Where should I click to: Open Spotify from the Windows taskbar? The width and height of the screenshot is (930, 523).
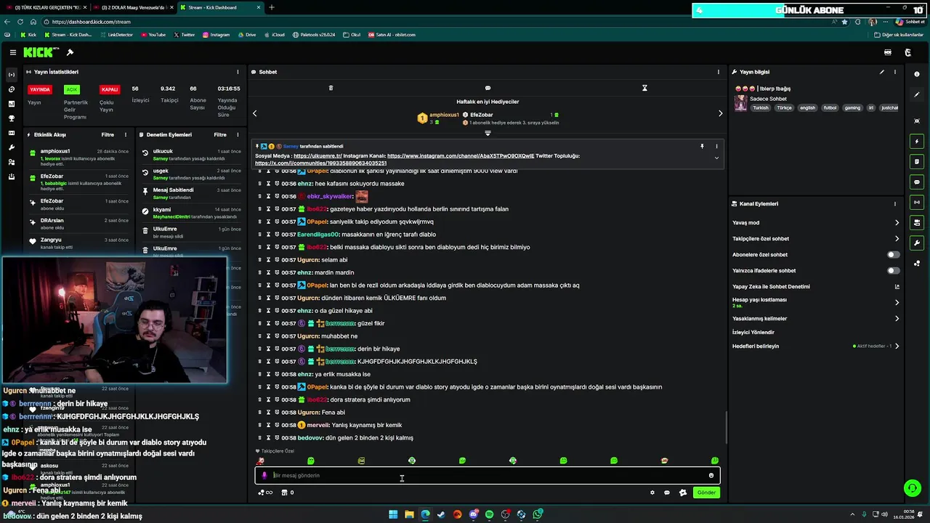tap(489, 514)
